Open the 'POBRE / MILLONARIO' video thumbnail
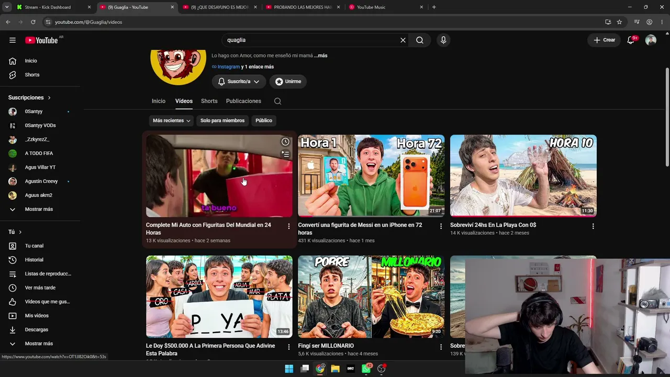Viewport: 670px width, 377px height. 371,297
